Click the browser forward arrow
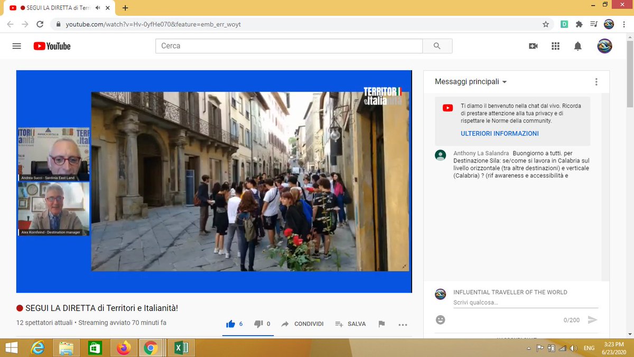Screen dimensions: 634x357 pos(25,24)
